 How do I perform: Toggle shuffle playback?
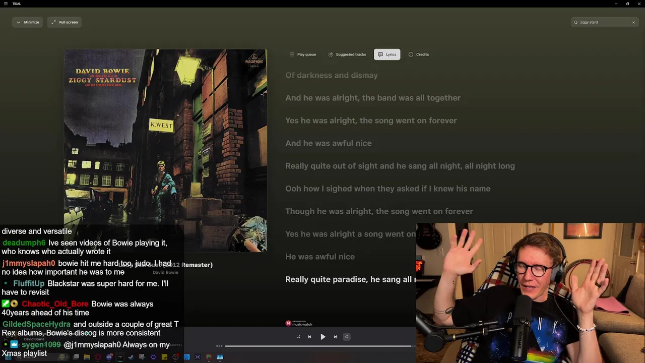[298, 337]
